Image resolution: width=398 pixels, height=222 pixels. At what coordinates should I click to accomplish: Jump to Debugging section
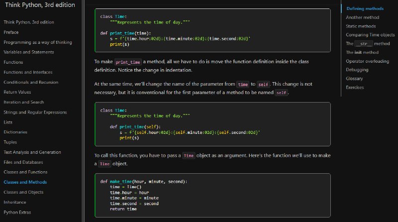tap(357, 70)
